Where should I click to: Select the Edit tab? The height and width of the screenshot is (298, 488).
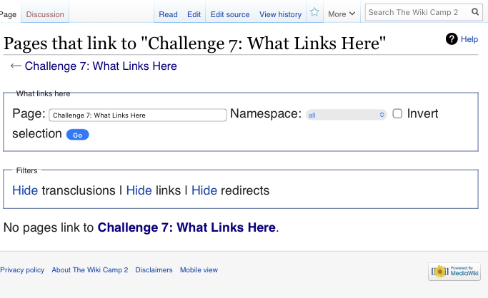[194, 14]
